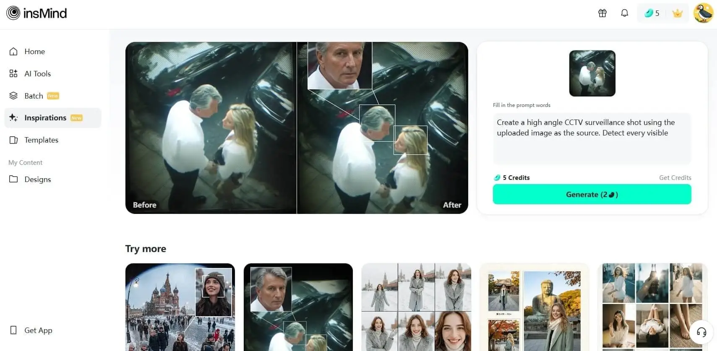Click into the prompt words text field
The image size is (717, 351).
(x=592, y=138)
